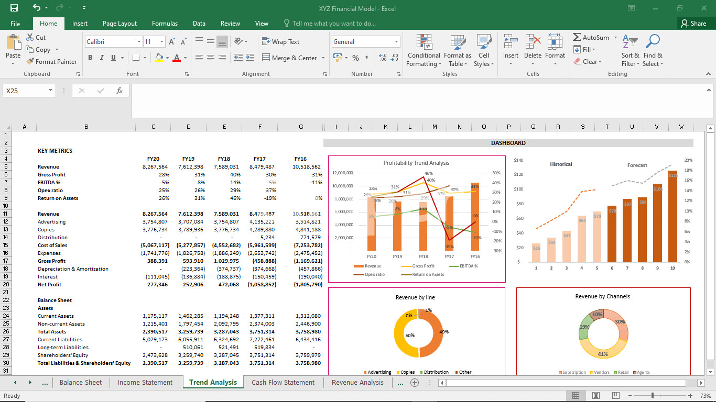Open the Name Box dropdown arrow
Screen dimensions: 716x402
[x=51, y=91]
